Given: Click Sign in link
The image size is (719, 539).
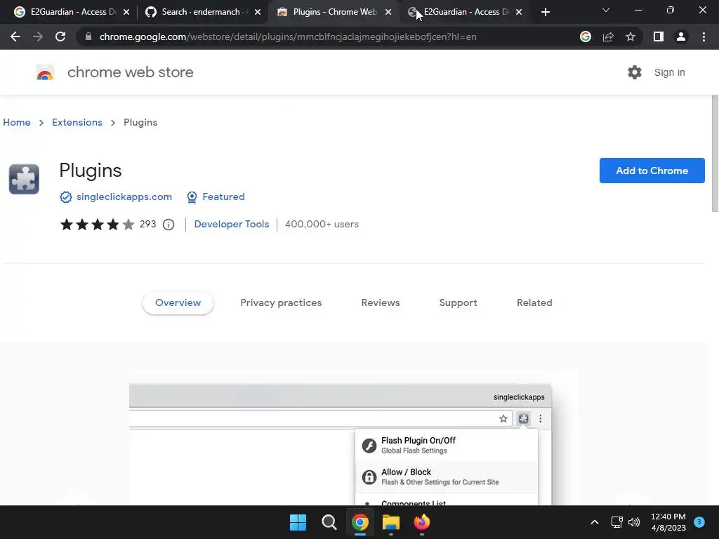Looking at the screenshot, I should tap(669, 72).
